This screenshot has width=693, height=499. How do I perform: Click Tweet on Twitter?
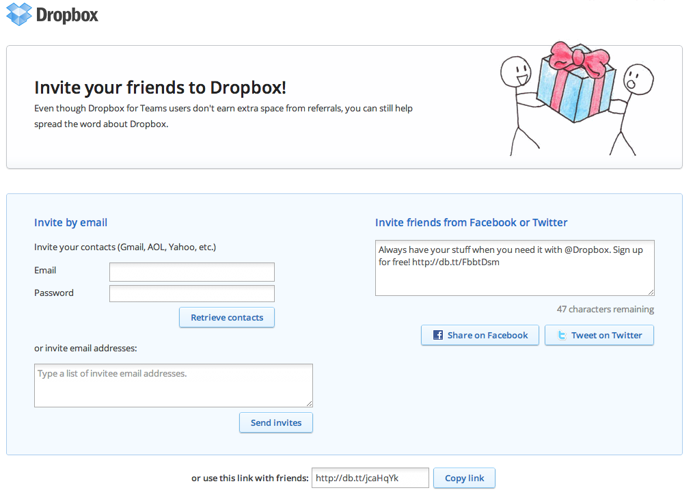click(x=599, y=335)
